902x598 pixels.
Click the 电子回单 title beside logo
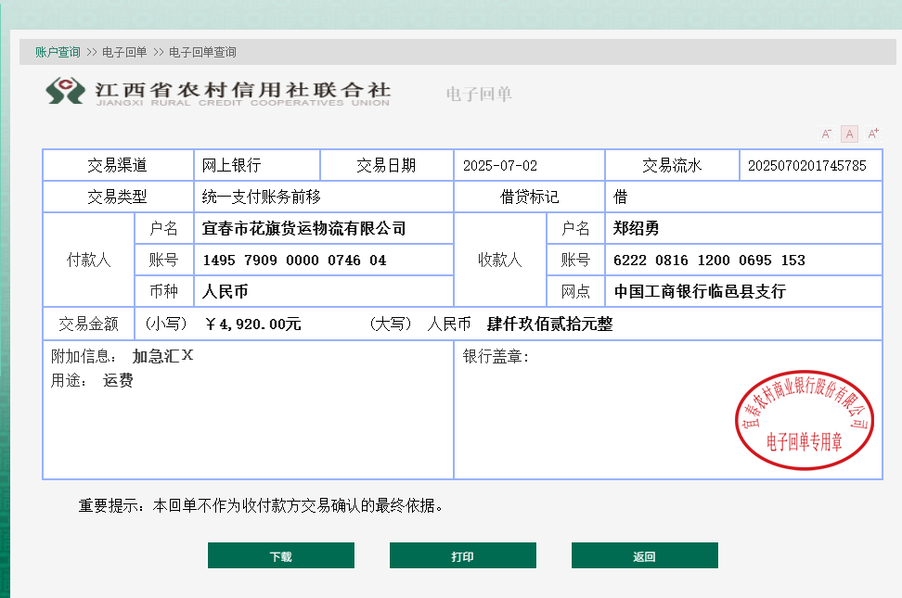pos(479,94)
